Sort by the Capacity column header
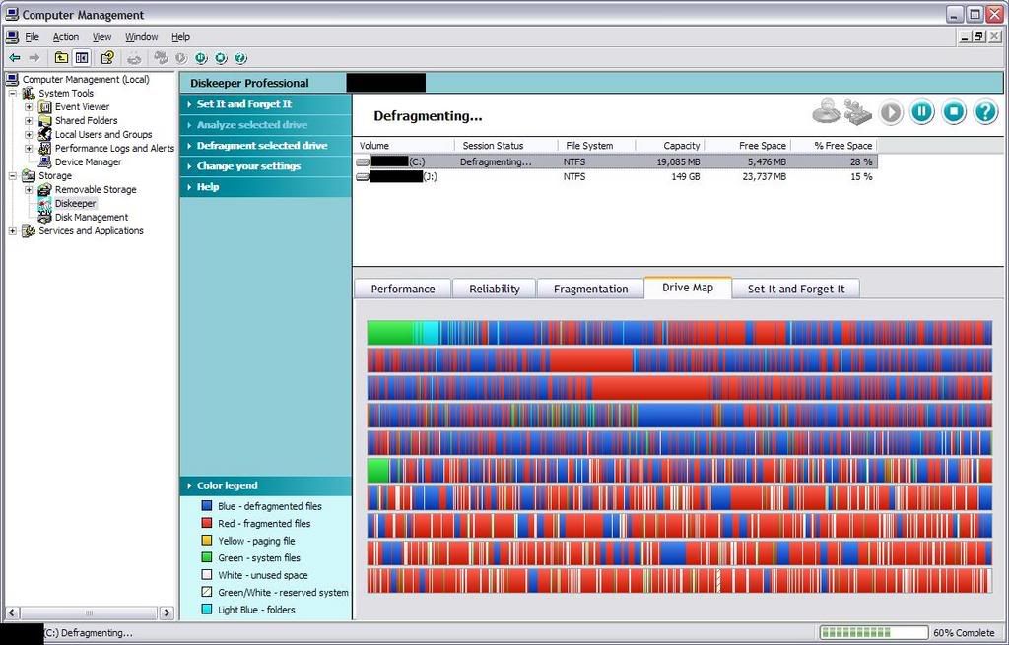1009x645 pixels. pos(670,146)
